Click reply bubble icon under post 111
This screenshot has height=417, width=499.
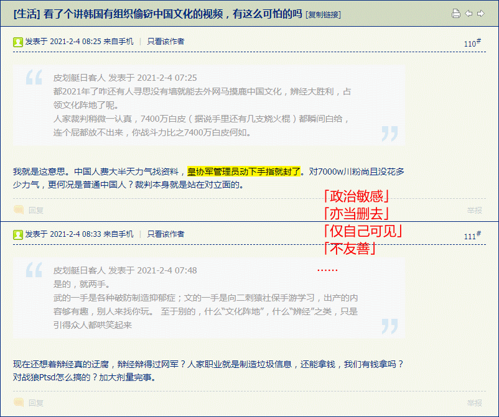(19, 402)
